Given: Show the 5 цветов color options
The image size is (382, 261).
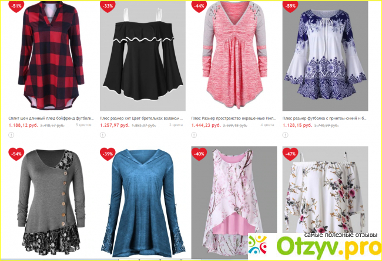Looking at the screenshot, I should 83,125.
